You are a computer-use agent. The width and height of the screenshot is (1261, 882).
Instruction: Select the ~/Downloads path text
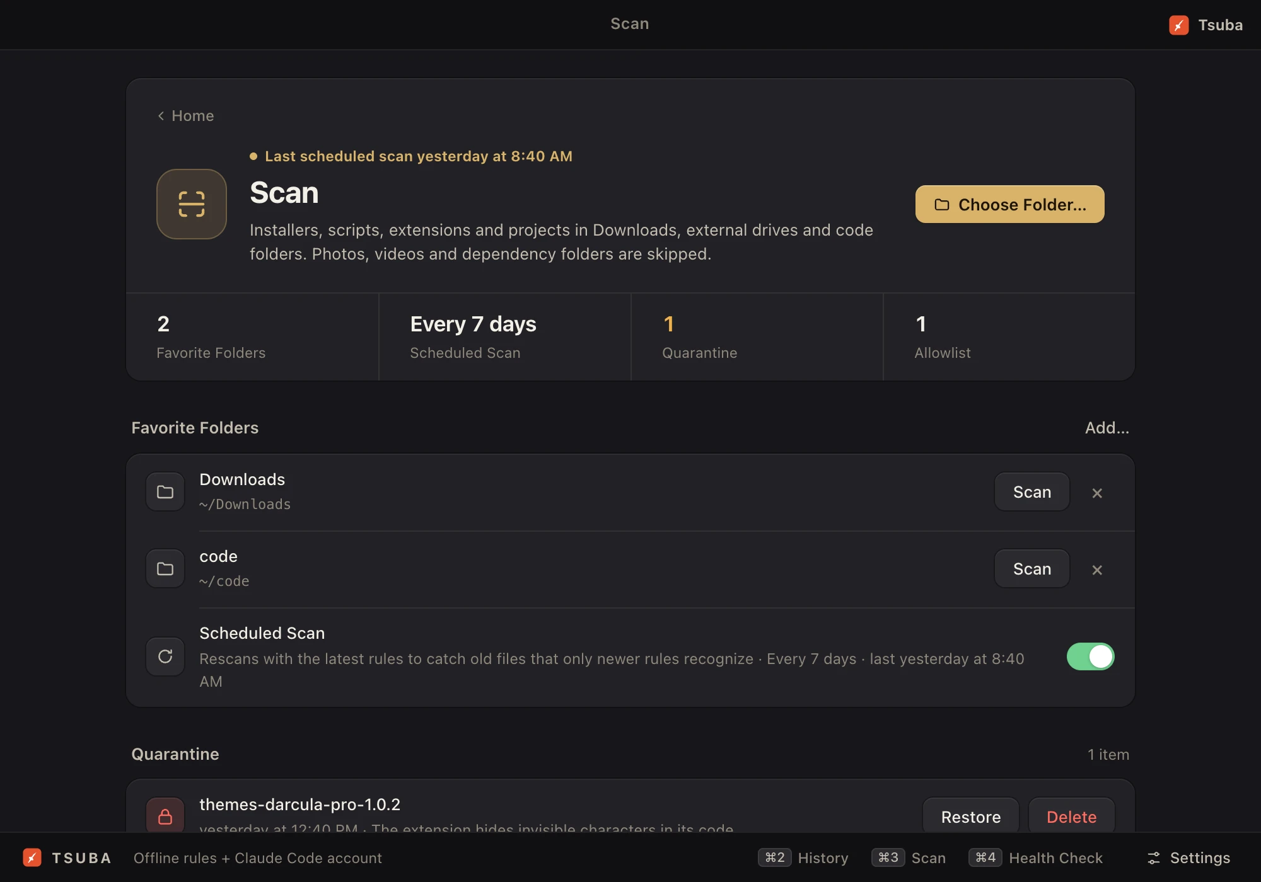(x=245, y=505)
